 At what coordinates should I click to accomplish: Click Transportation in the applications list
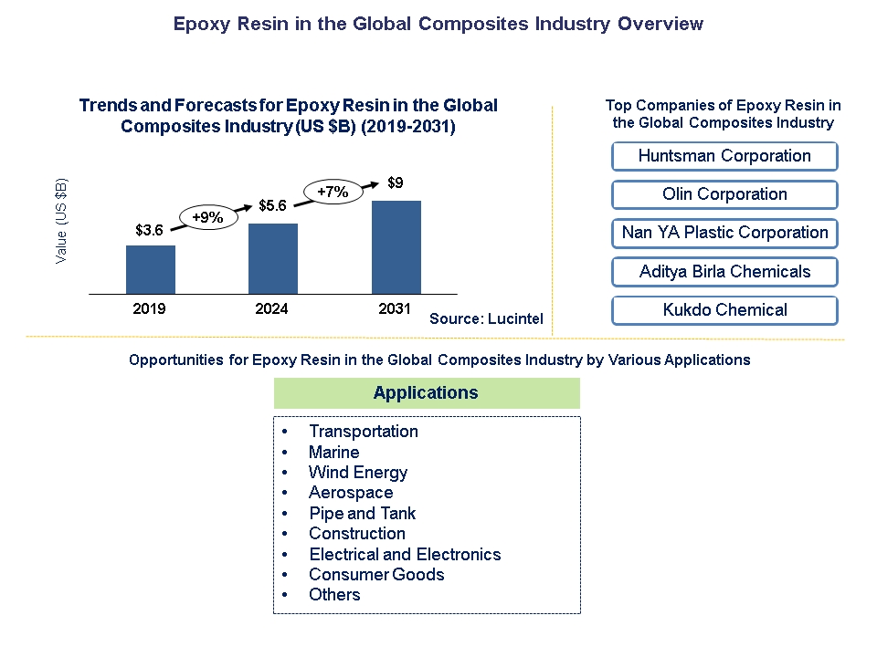(x=364, y=432)
